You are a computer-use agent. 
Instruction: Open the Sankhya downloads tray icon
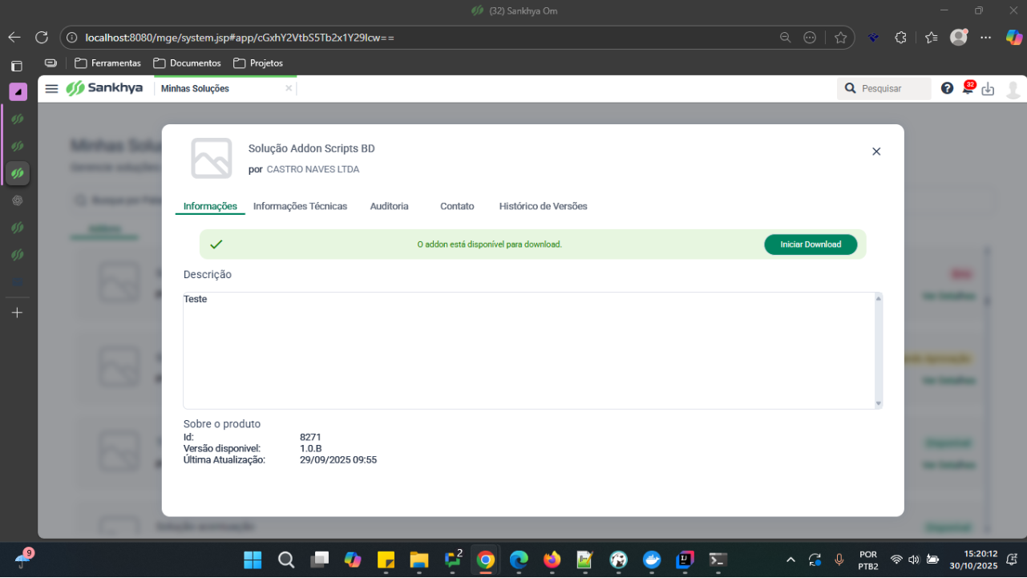[988, 89]
